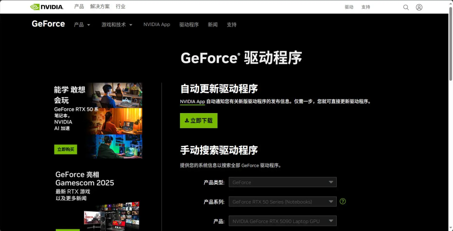Open 产品 RTX 5090 Laptop GPU dropdown
This screenshot has height=231, width=453.
click(283, 221)
